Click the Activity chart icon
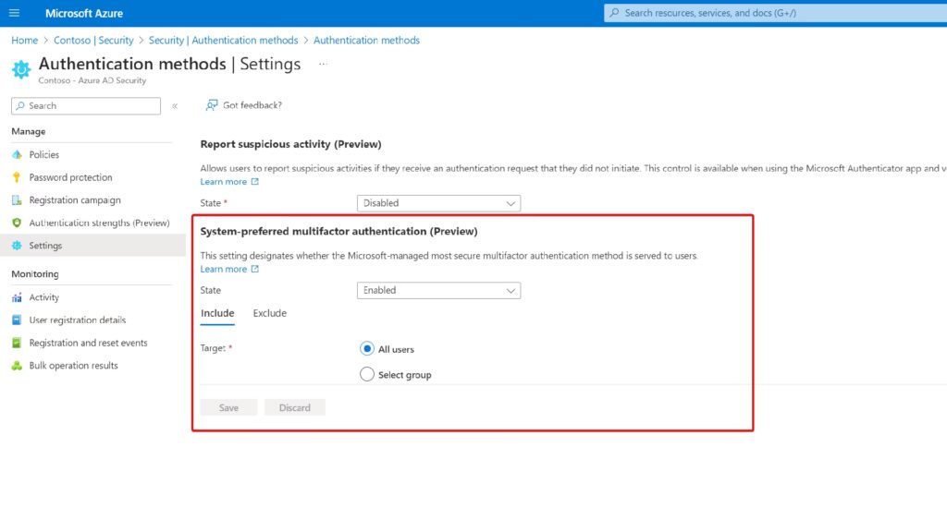 [17, 297]
